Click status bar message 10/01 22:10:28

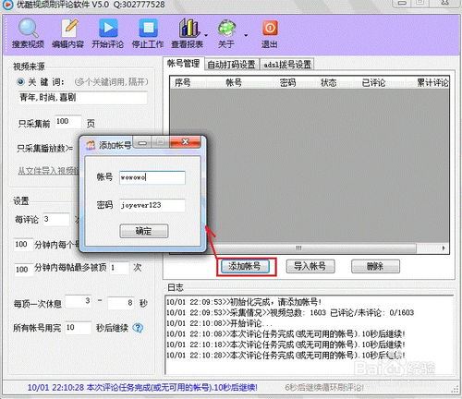(x=142, y=387)
